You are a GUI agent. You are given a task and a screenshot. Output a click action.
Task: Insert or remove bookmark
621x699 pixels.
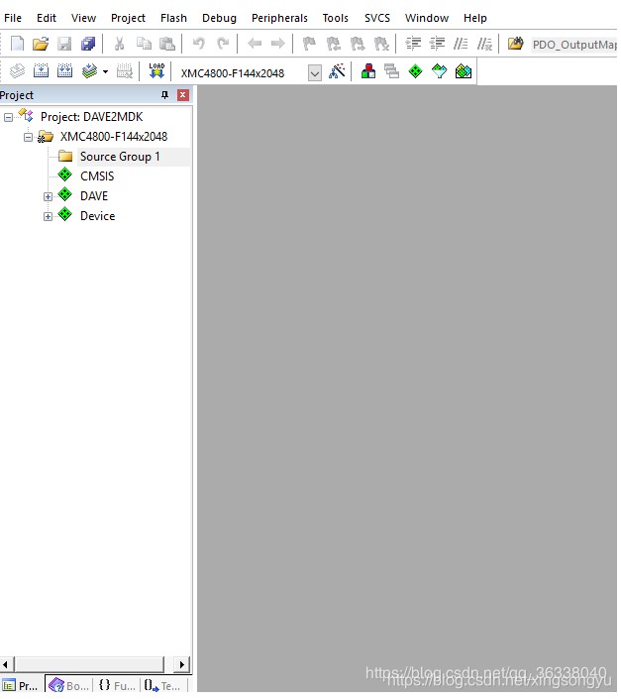point(309,44)
